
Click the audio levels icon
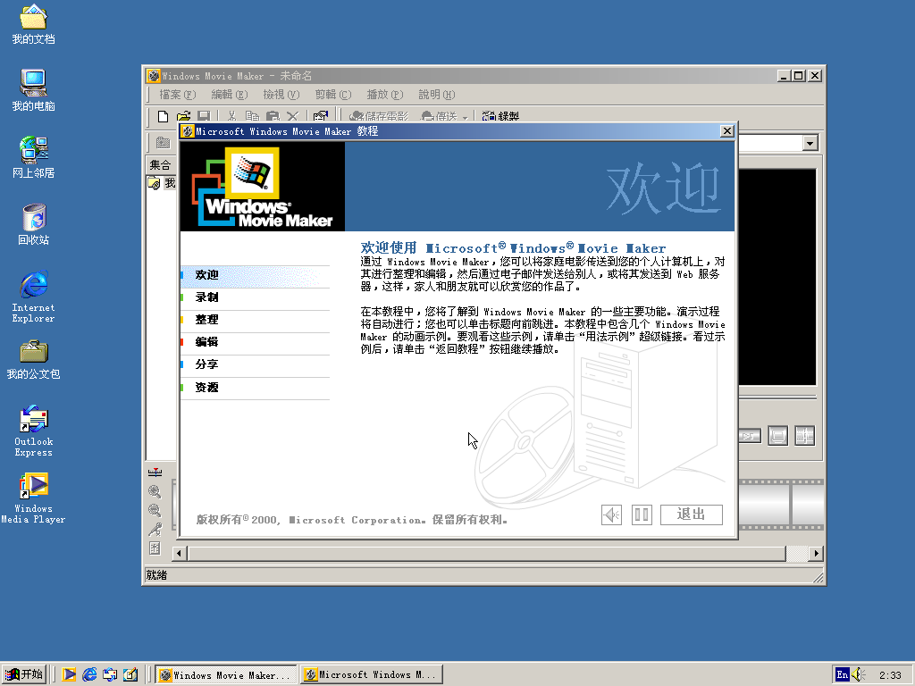155,548
